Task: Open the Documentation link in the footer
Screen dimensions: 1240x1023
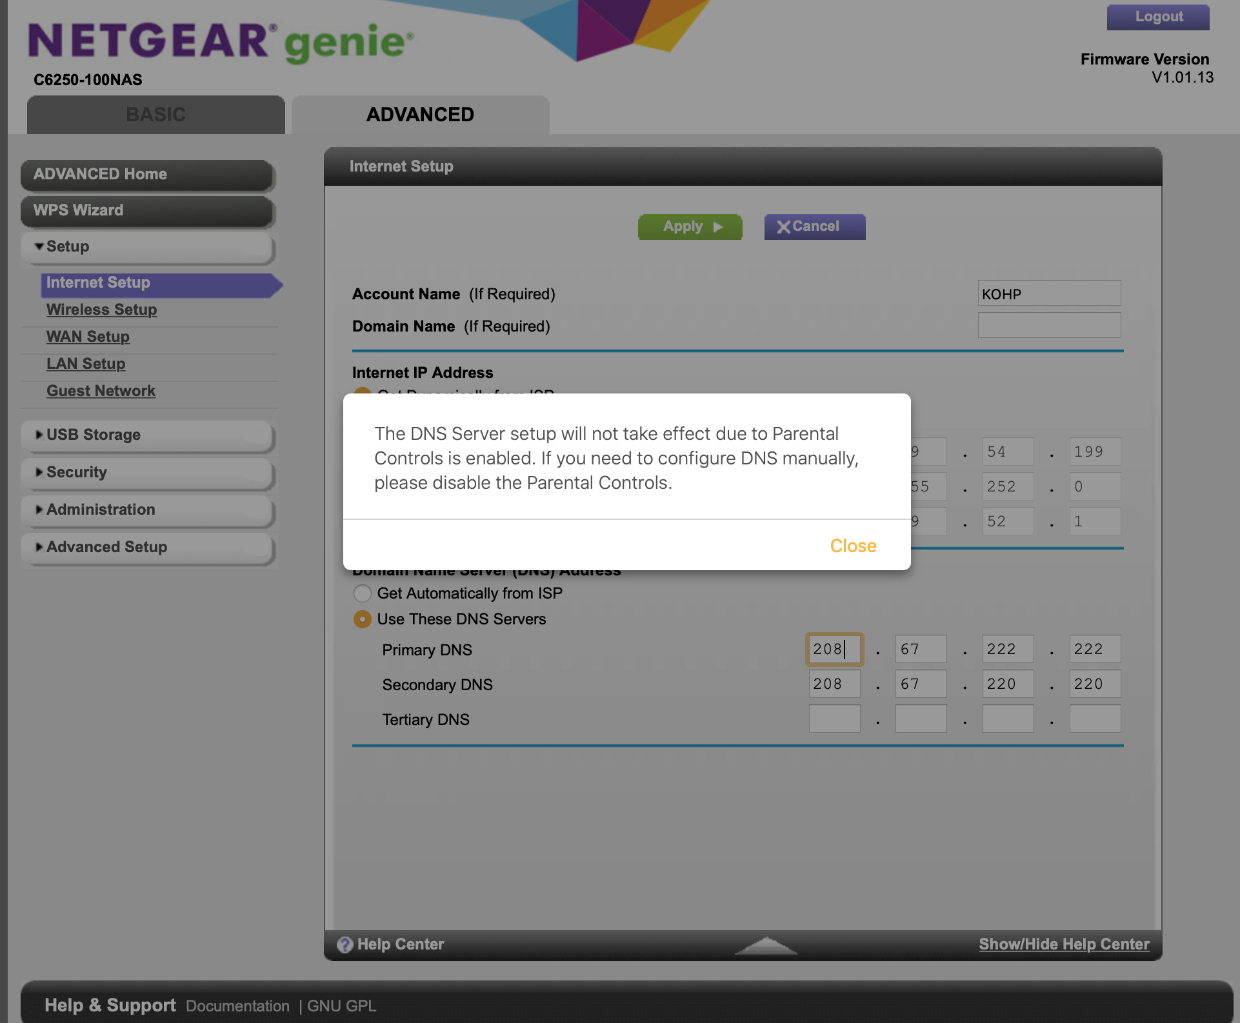Action: tap(237, 1006)
